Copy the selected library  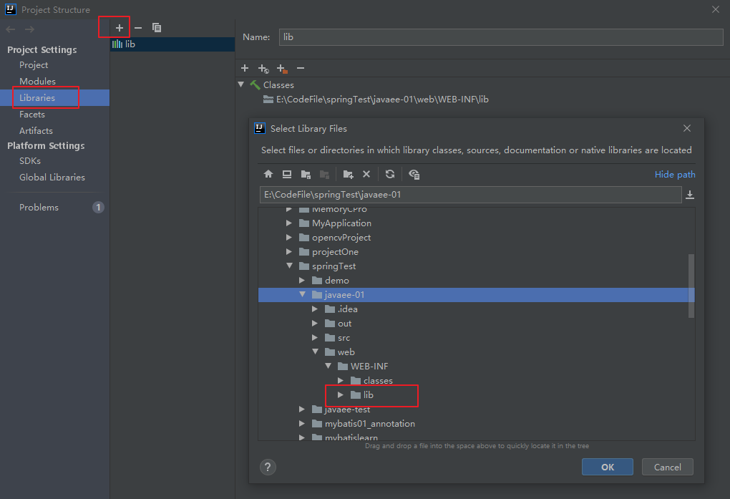157,28
